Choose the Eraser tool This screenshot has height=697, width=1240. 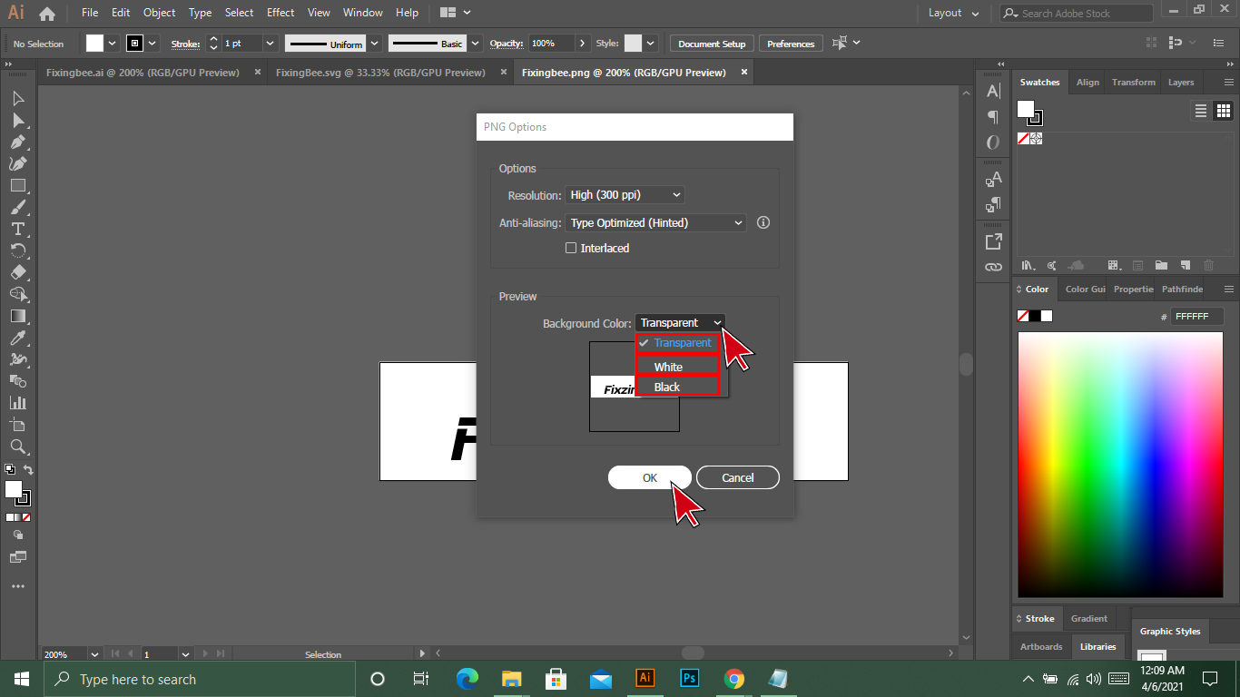pyautogui.click(x=17, y=272)
